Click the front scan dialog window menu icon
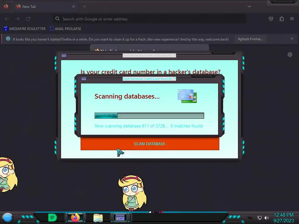The image size is (299, 224). tap(84, 79)
